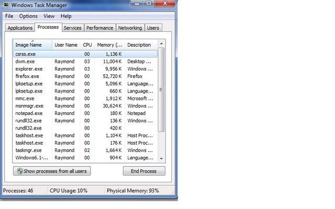Click Show processes from all users
Image resolution: width=335 pixels, height=209 pixels.
click(52, 171)
